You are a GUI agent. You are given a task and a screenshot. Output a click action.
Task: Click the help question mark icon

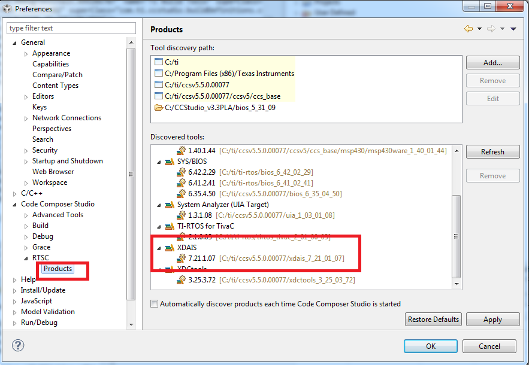pos(18,345)
